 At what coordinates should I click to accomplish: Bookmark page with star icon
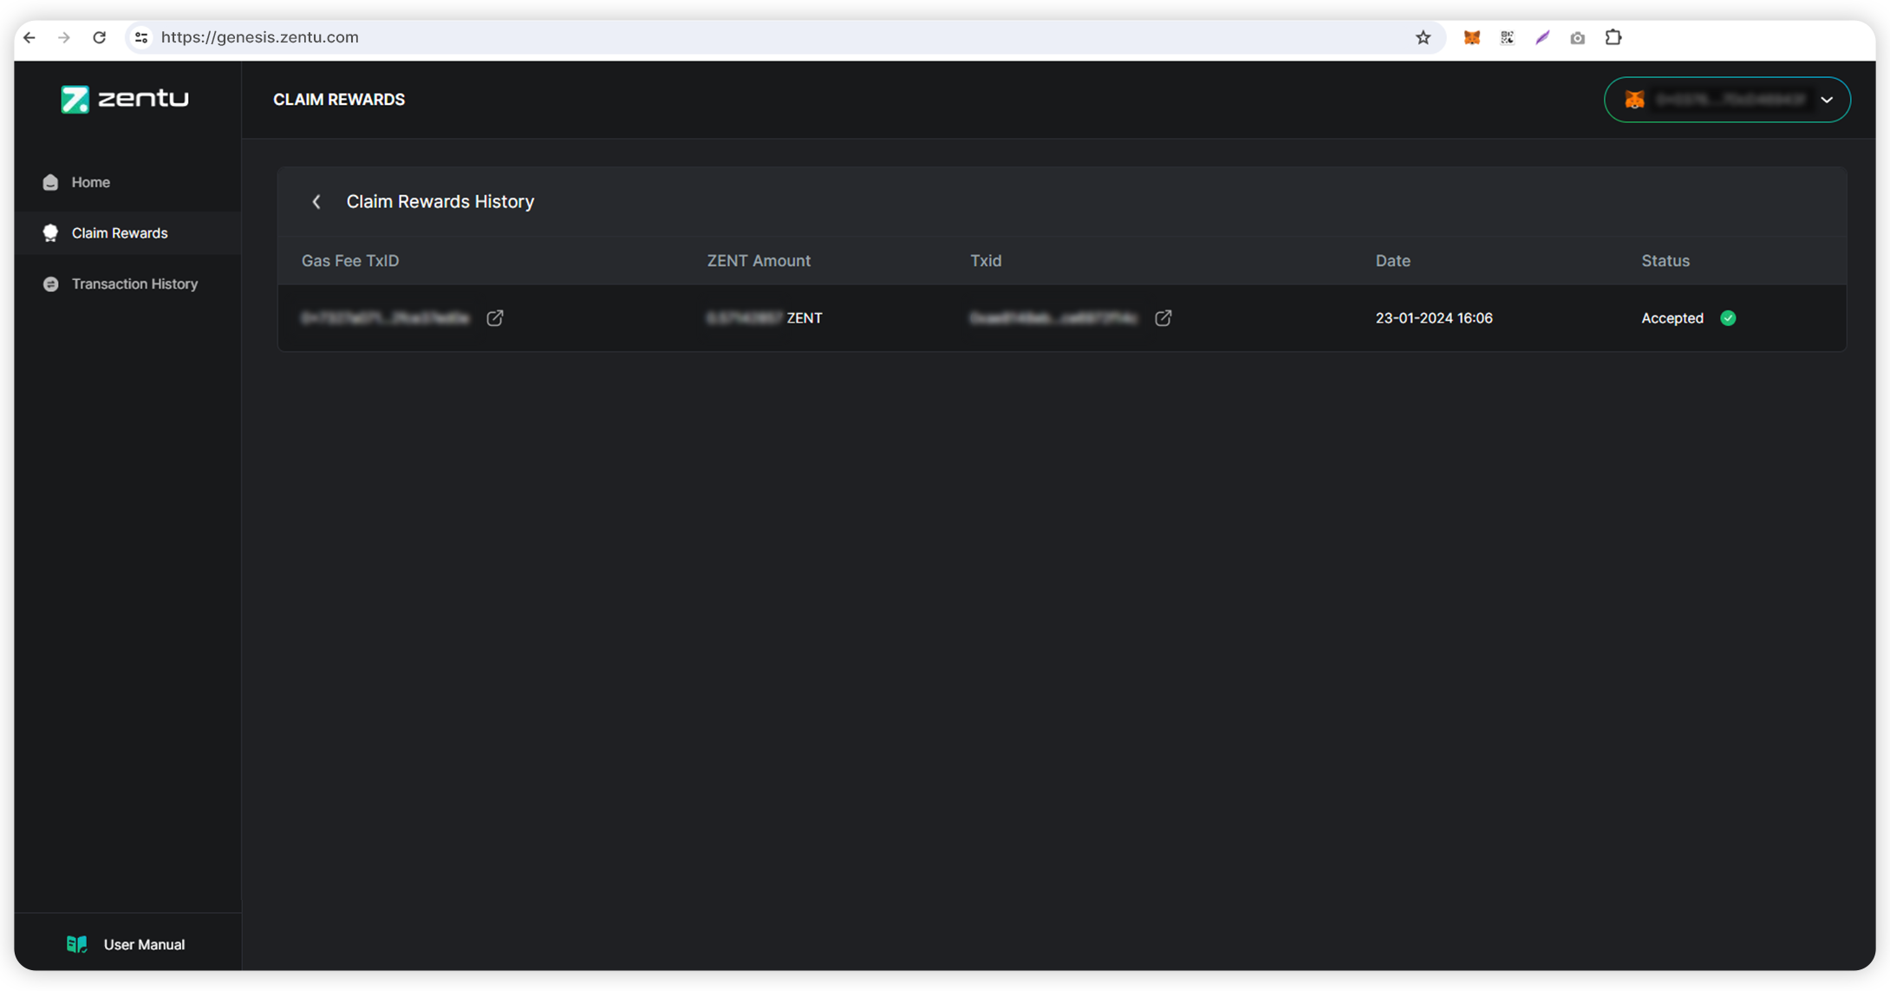[x=1423, y=37]
